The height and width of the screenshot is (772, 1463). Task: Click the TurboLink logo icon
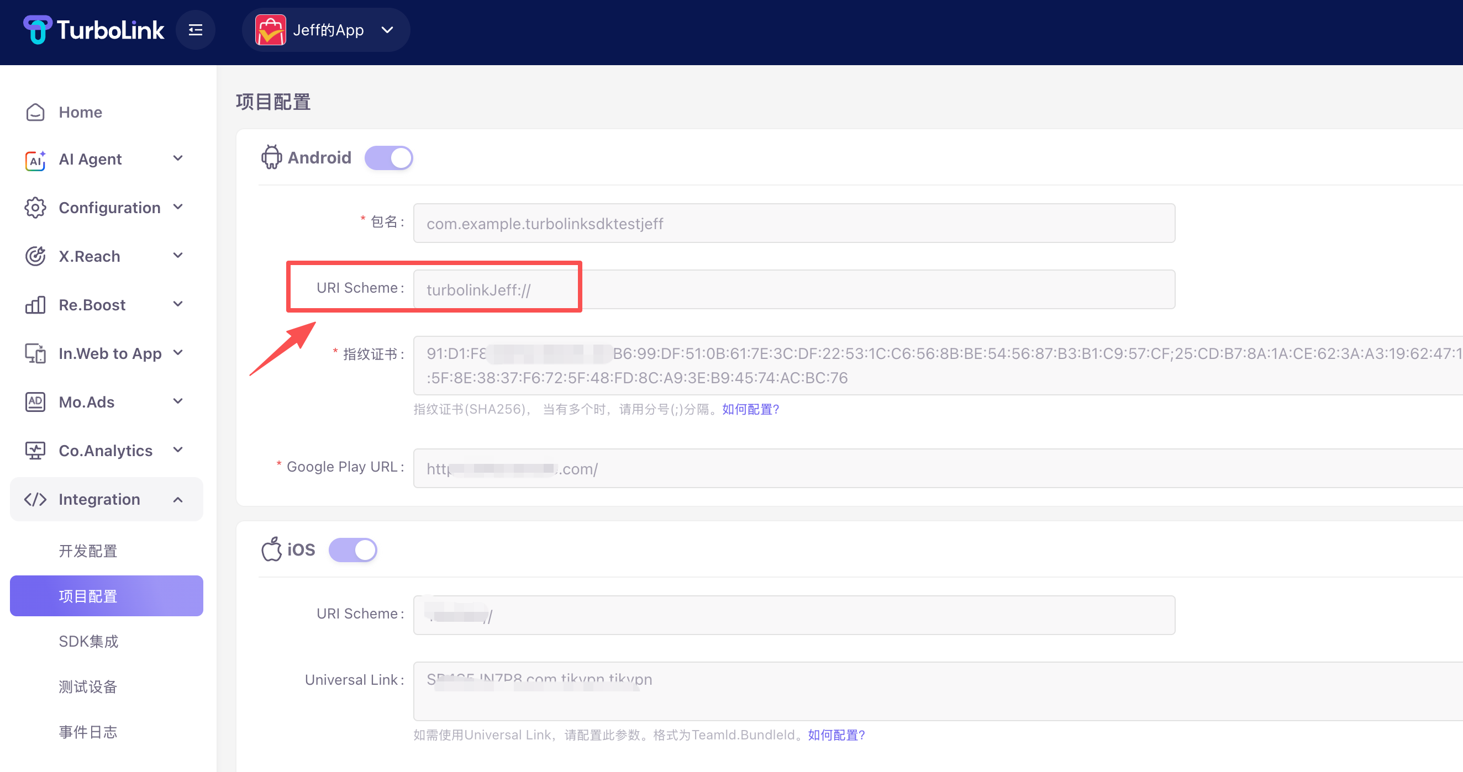[38, 29]
